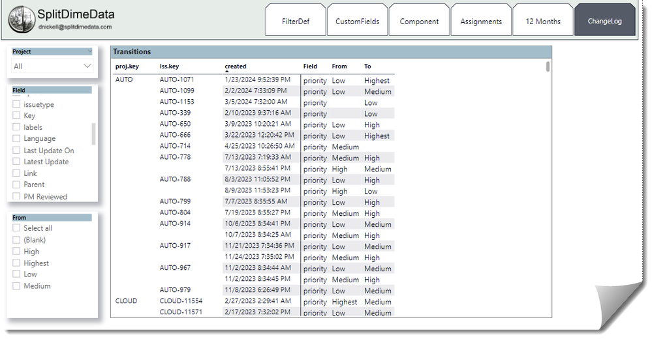The width and height of the screenshot is (652, 339).
Task: Click the AUTO-799 issue key
Action: tap(175, 201)
